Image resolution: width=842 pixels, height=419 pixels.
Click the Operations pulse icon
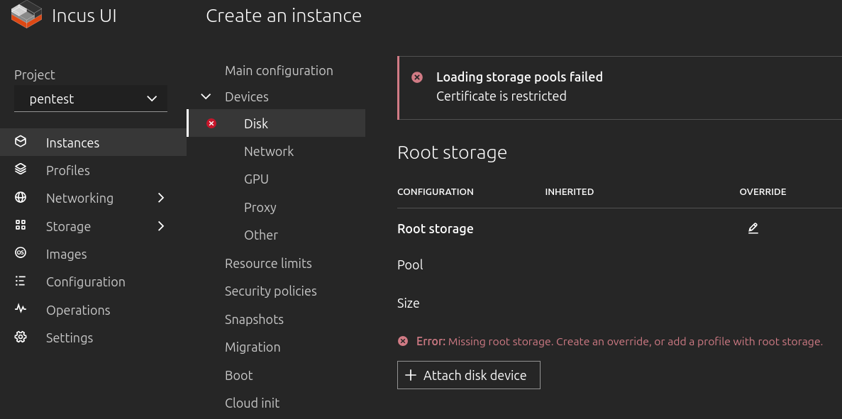point(21,309)
